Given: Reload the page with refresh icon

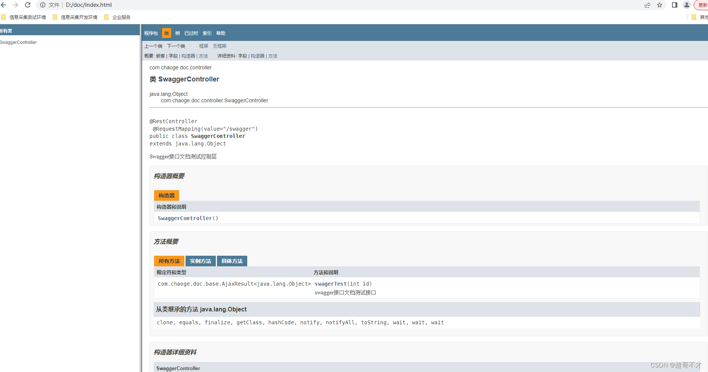Looking at the screenshot, I should point(28,5).
